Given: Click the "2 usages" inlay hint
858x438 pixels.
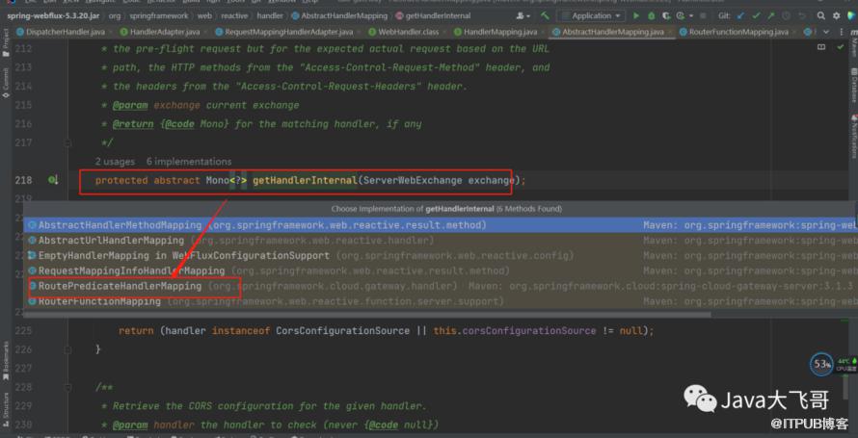Looking at the screenshot, I should pos(116,161).
